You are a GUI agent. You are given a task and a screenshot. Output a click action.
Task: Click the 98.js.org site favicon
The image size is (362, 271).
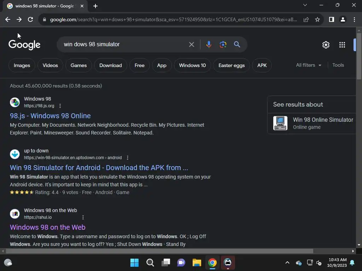click(15, 102)
